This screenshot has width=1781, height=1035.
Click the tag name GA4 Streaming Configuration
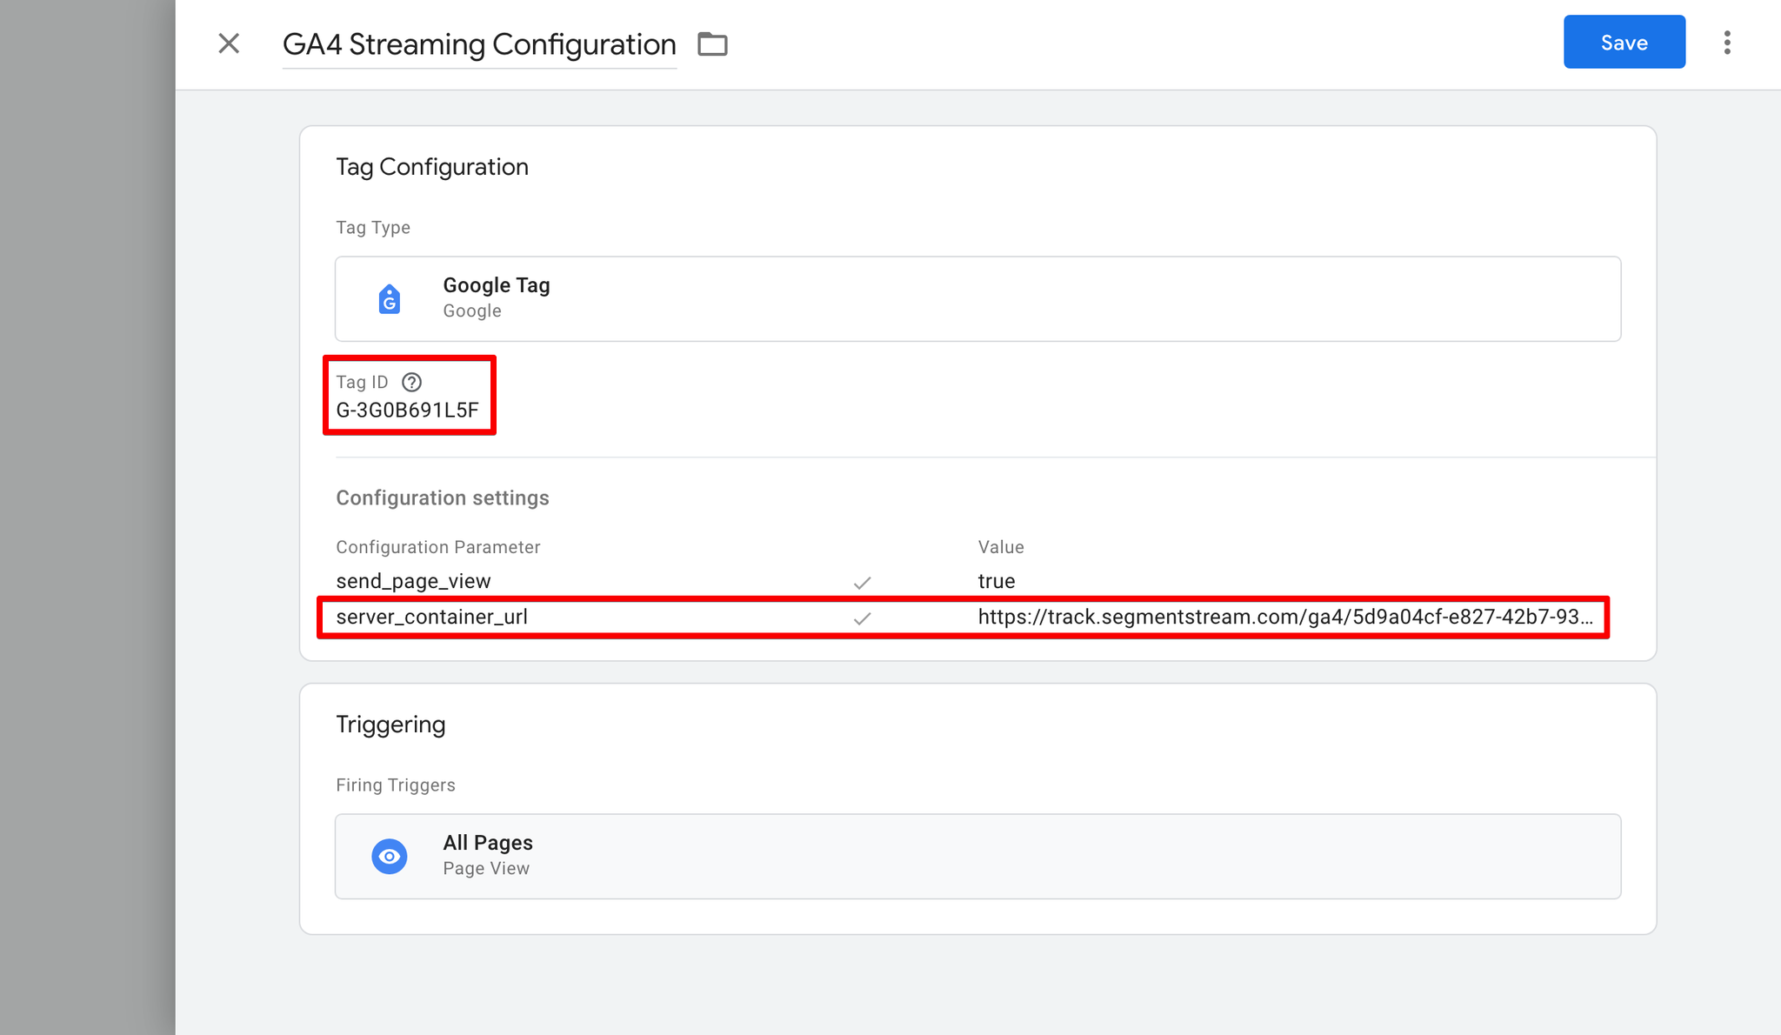(x=479, y=43)
